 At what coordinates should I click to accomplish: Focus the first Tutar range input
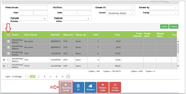26,13
